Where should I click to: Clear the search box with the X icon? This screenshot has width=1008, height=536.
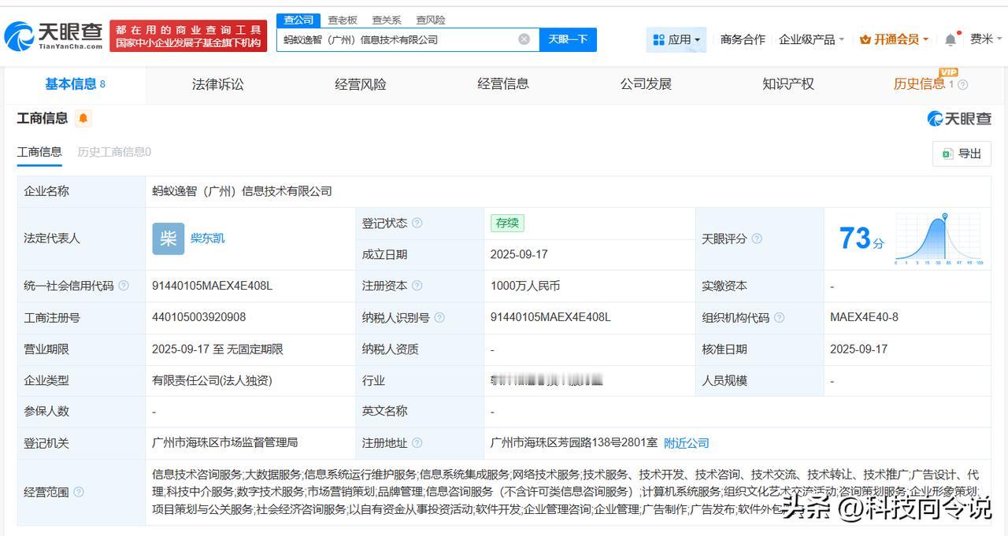click(524, 39)
